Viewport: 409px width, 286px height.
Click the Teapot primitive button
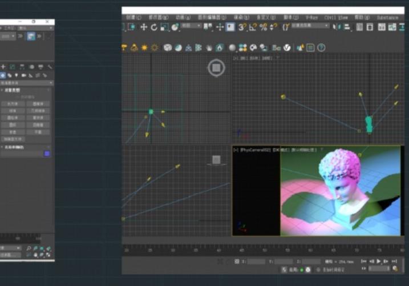point(13,132)
